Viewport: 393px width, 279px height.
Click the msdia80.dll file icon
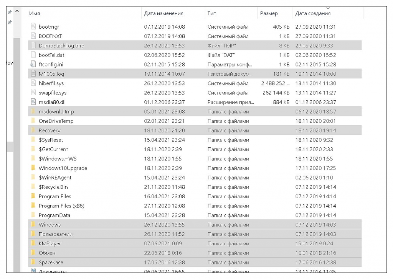click(x=33, y=102)
